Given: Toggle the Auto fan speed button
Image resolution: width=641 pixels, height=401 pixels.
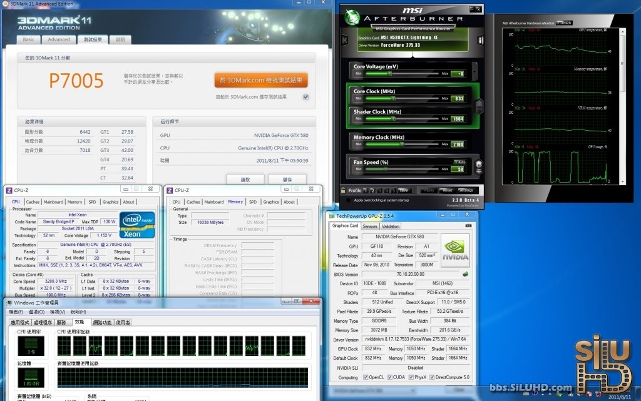Looking at the screenshot, I should pos(460,161).
